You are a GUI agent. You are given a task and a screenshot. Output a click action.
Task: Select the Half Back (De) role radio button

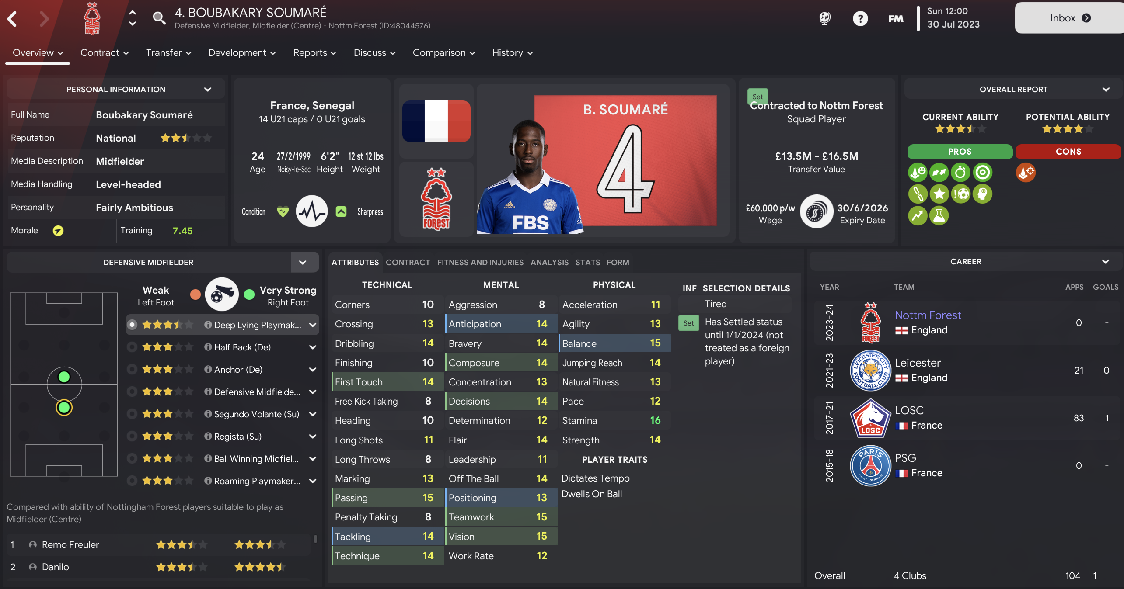pyautogui.click(x=132, y=347)
